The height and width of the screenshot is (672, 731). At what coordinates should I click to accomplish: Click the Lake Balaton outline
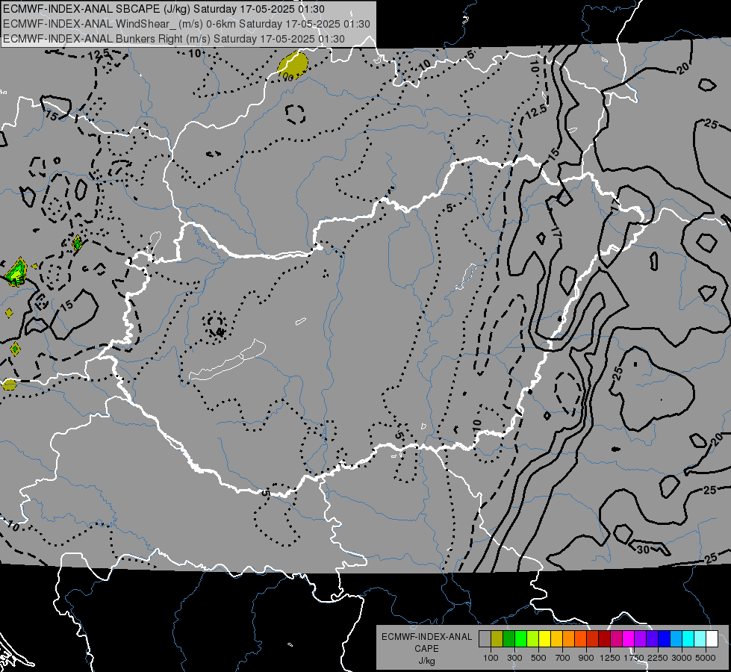point(227,360)
